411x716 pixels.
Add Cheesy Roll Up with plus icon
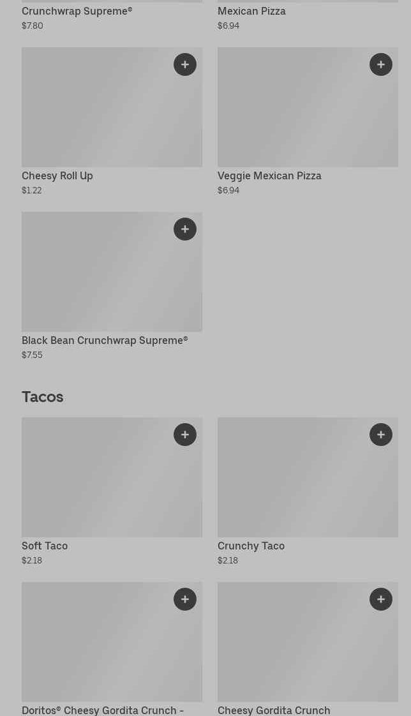coord(185,64)
